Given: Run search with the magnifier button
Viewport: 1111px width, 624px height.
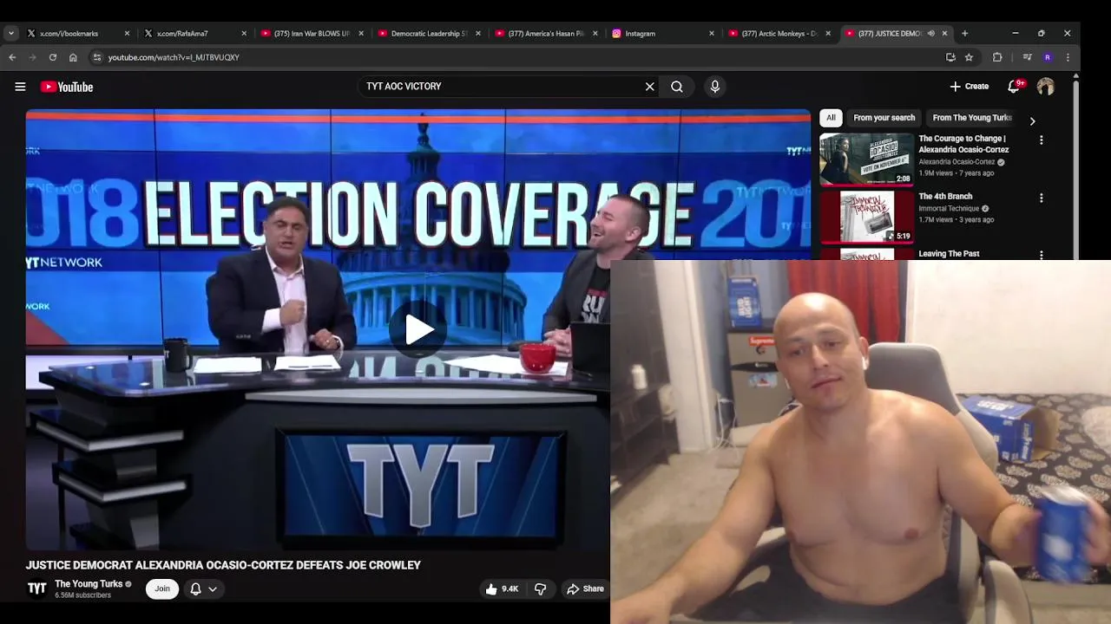Looking at the screenshot, I should (677, 87).
